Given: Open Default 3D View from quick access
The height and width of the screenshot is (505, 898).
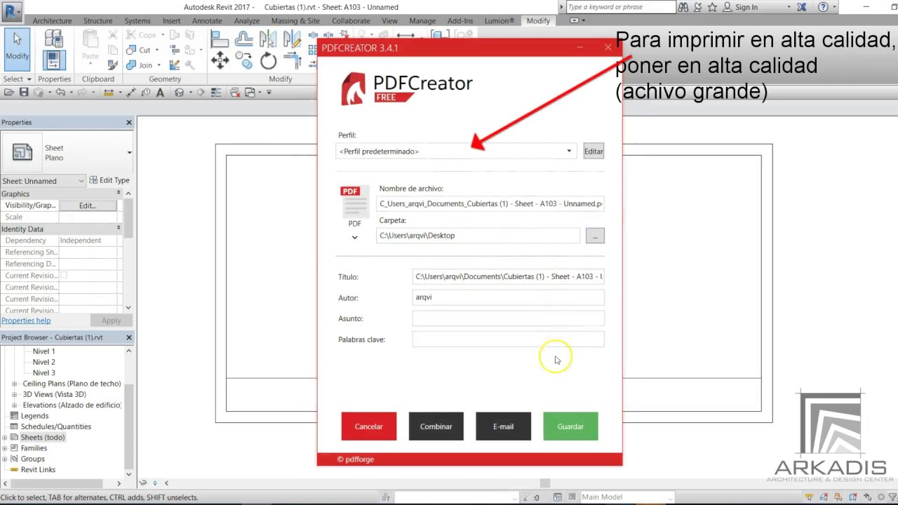Looking at the screenshot, I should 180,93.
